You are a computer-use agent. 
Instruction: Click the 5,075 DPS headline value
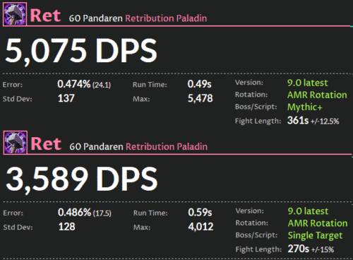(81, 51)
